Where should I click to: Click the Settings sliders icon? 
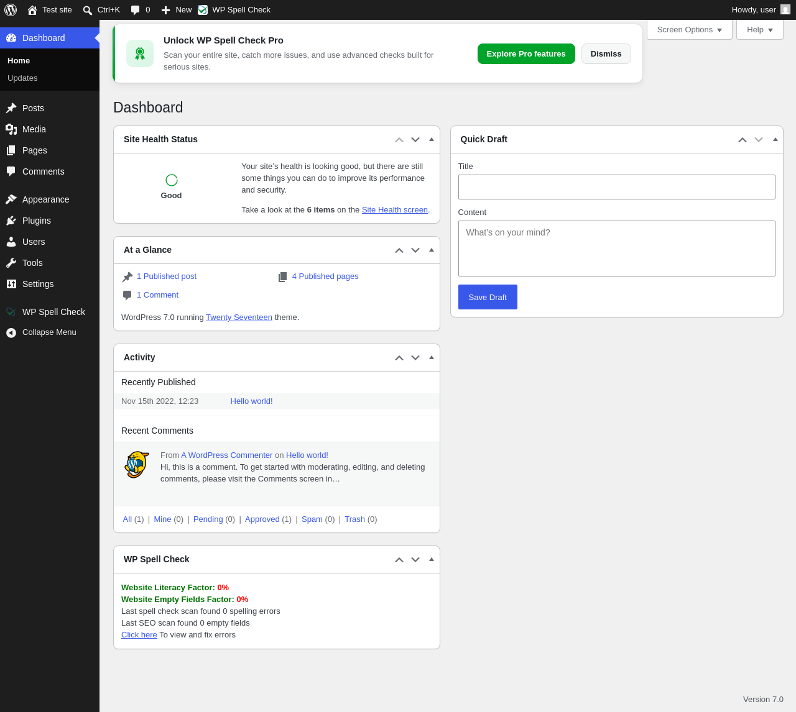(x=11, y=284)
